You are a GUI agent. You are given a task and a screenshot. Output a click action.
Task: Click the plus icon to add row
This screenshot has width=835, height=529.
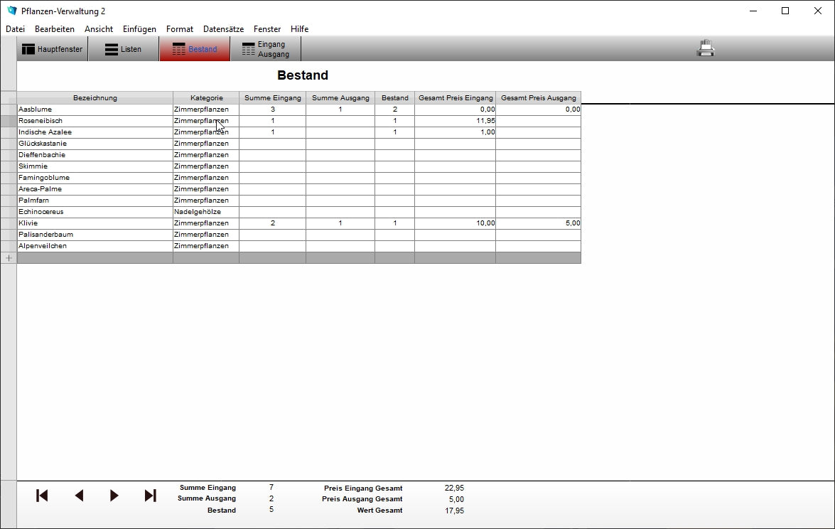(x=9, y=258)
